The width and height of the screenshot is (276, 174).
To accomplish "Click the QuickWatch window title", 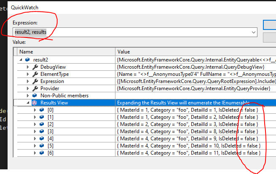I will [x=24, y=8].
